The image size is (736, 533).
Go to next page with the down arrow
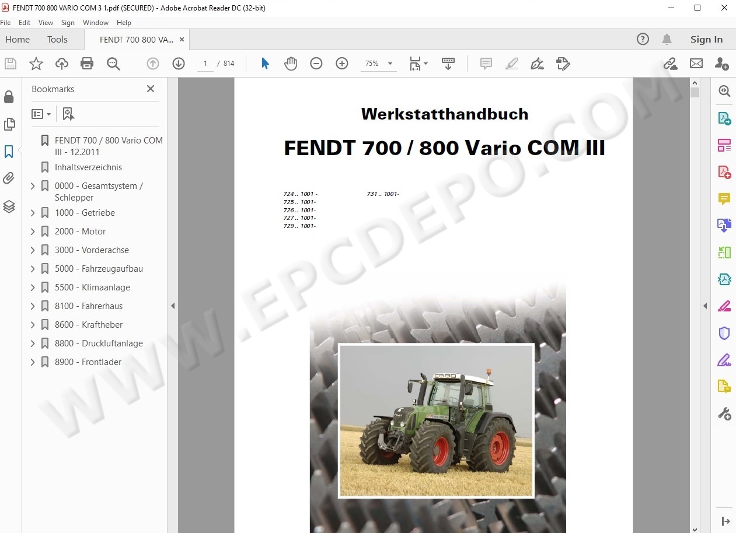179,64
